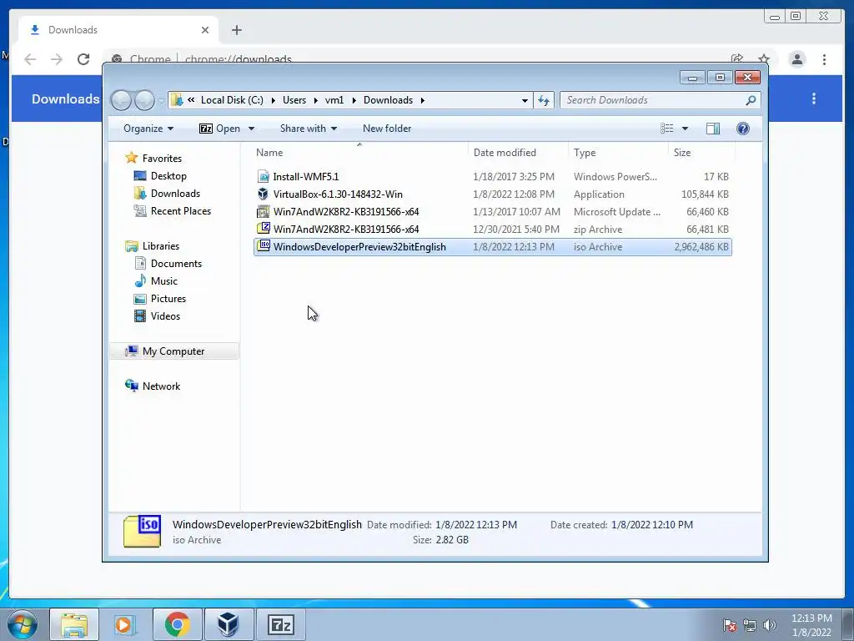Open a new Chrome tab
The image size is (854, 641).
coord(236,30)
